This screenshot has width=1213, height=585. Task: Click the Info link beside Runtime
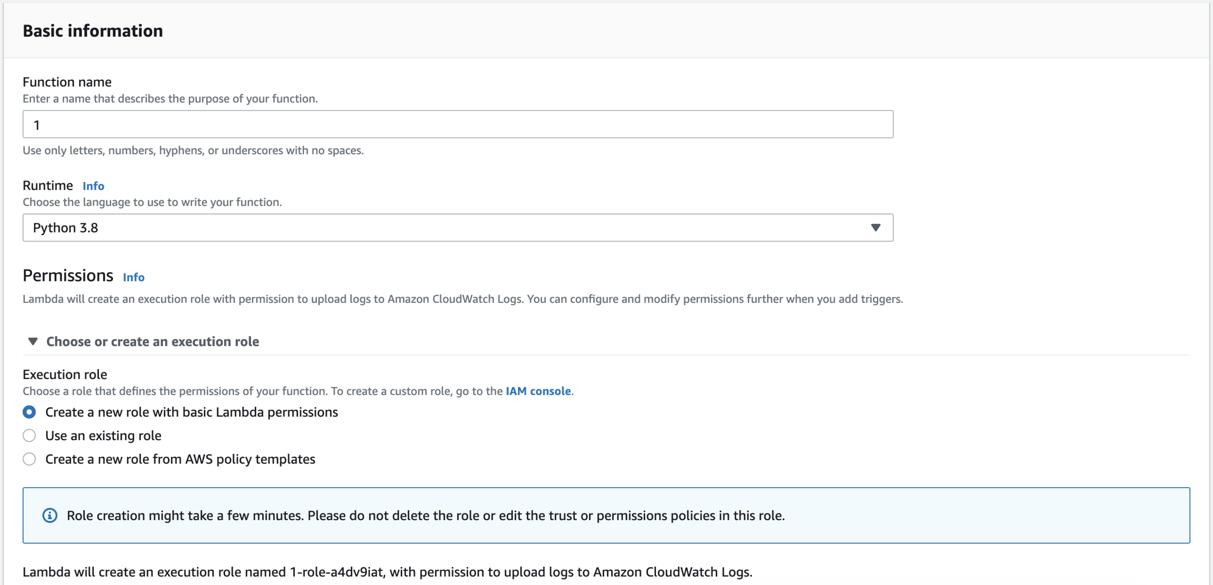click(x=94, y=186)
